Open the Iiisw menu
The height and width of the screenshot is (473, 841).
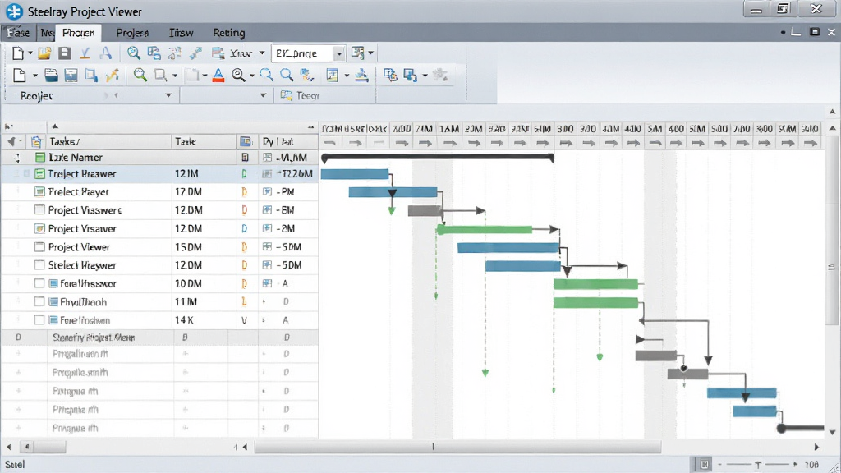pos(181,33)
